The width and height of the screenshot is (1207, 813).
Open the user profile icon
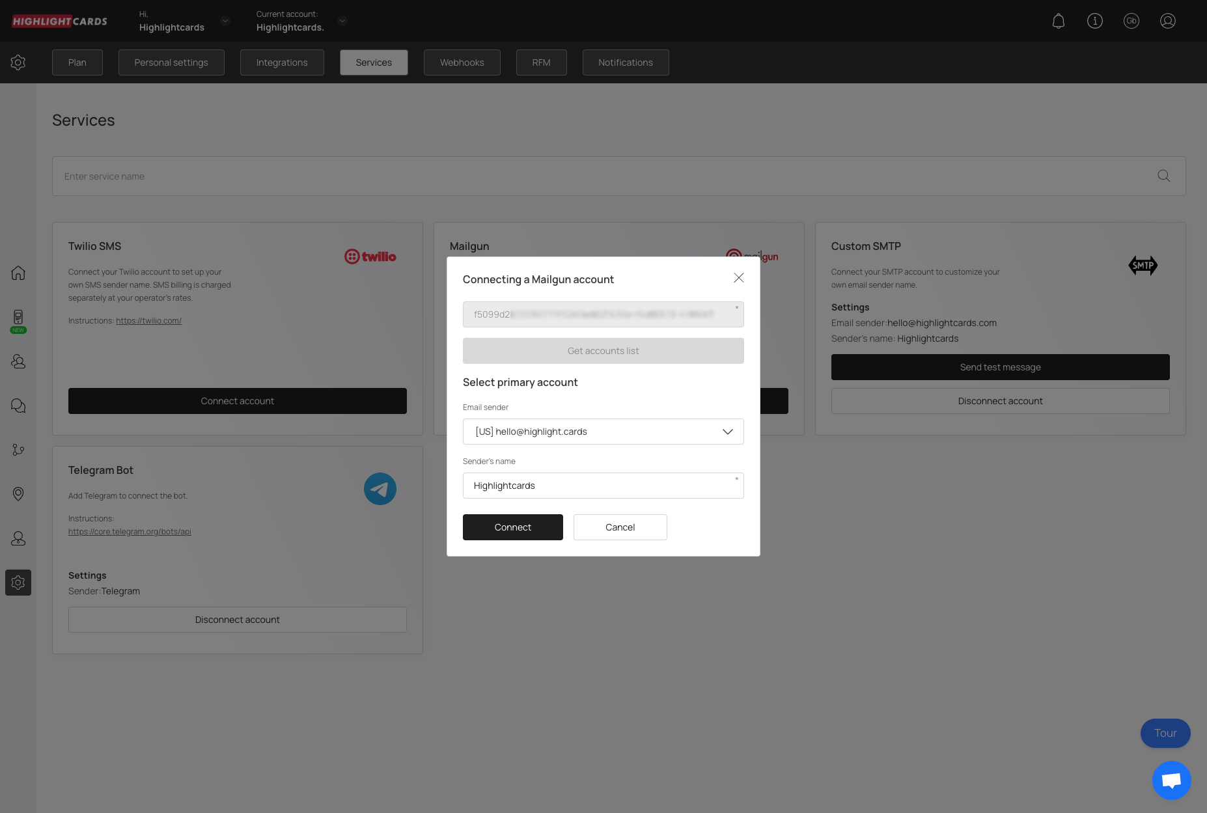1168,21
